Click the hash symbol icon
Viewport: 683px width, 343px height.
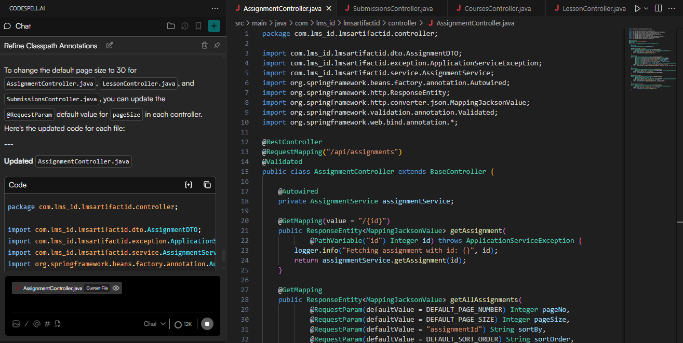click(x=47, y=324)
